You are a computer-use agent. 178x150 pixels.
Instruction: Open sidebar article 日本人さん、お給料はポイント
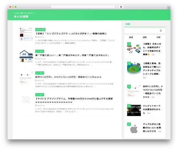(152, 49)
